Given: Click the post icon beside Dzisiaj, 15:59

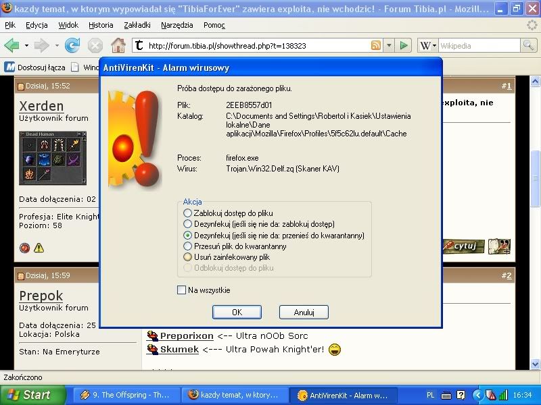Looking at the screenshot, I should (21, 276).
